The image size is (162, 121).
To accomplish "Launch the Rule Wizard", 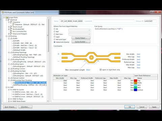I will pos(10,107).
